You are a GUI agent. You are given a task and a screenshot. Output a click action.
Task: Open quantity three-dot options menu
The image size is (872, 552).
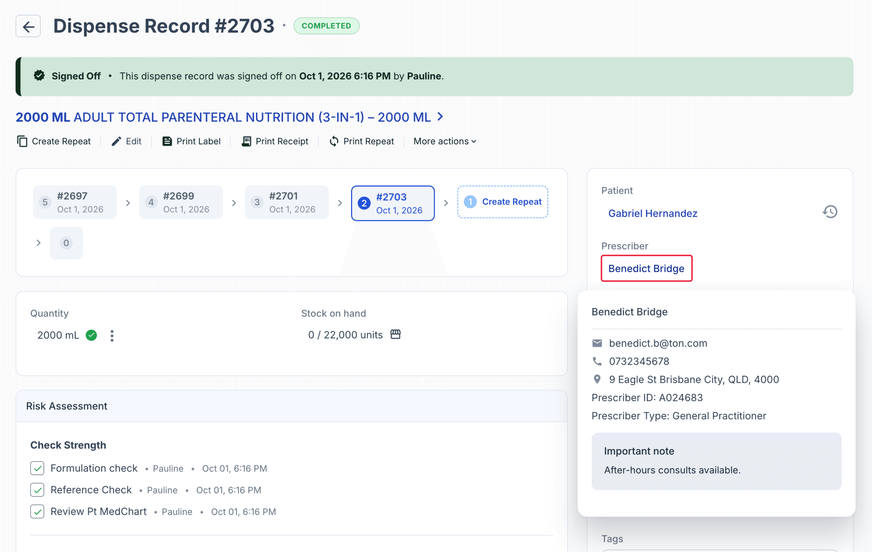coord(112,335)
